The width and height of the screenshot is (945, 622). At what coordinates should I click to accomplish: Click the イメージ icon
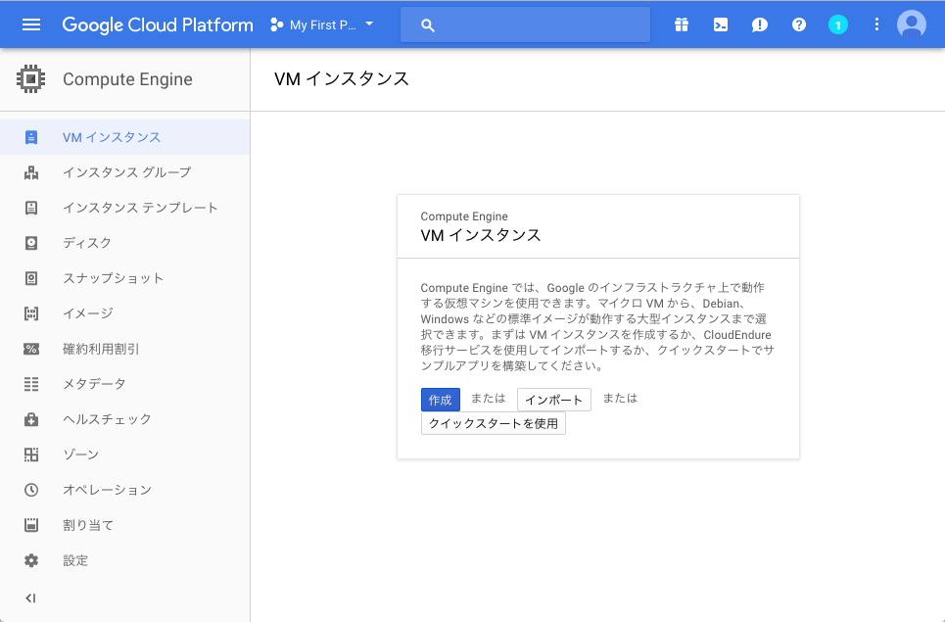pyautogui.click(x=30, y=313)
